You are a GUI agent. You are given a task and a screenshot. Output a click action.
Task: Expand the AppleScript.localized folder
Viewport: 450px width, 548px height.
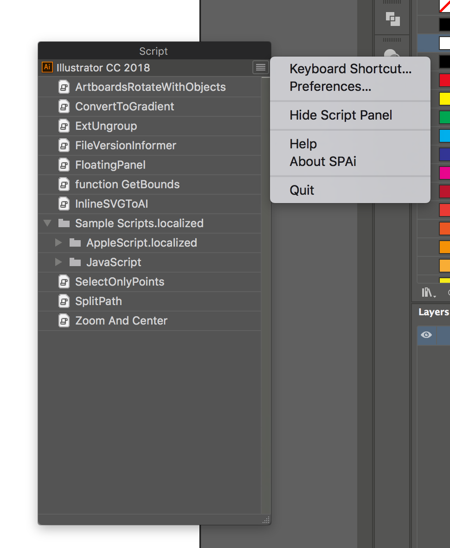pos(58,242)
